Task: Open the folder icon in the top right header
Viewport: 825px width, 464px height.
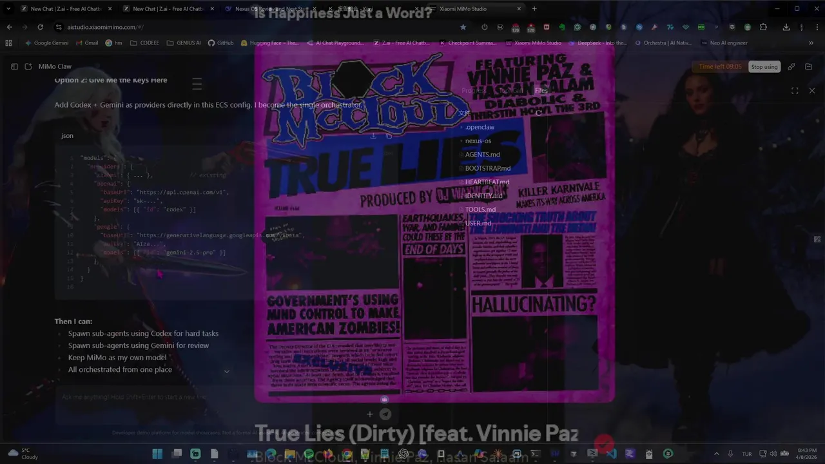Action: pyautogui.click(x=809, y=66)
